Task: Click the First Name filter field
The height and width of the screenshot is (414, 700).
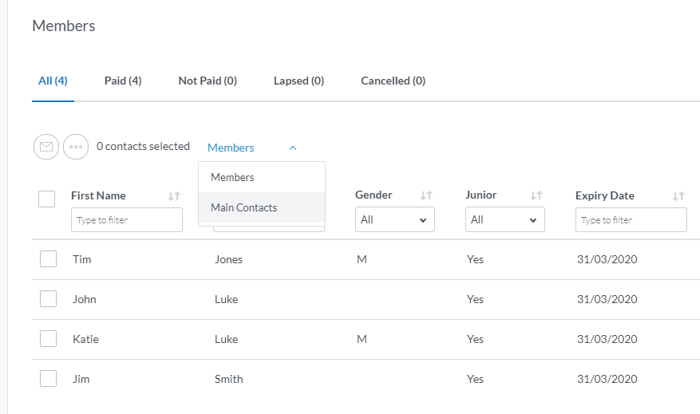Action: pos(126,220)
